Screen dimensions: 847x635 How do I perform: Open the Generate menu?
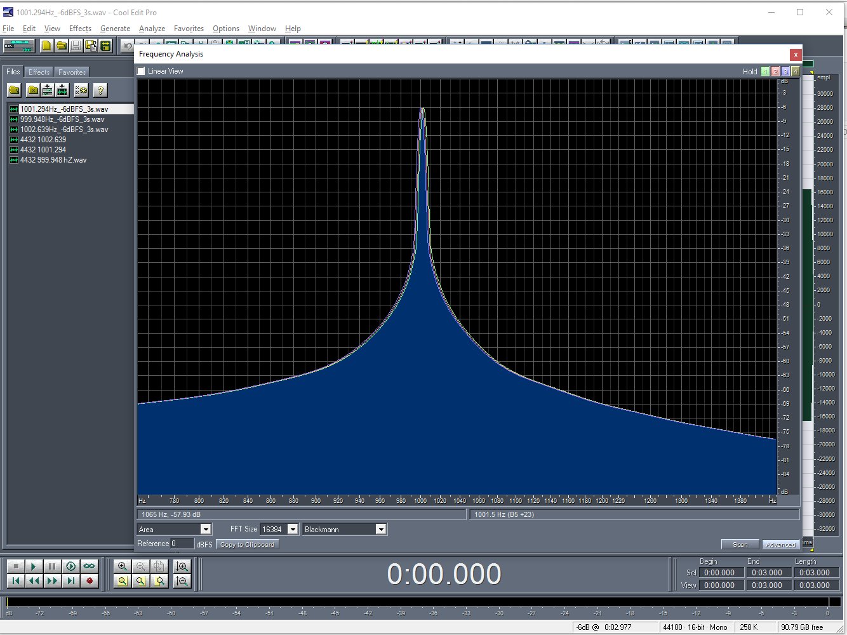(x=115, y=29)
